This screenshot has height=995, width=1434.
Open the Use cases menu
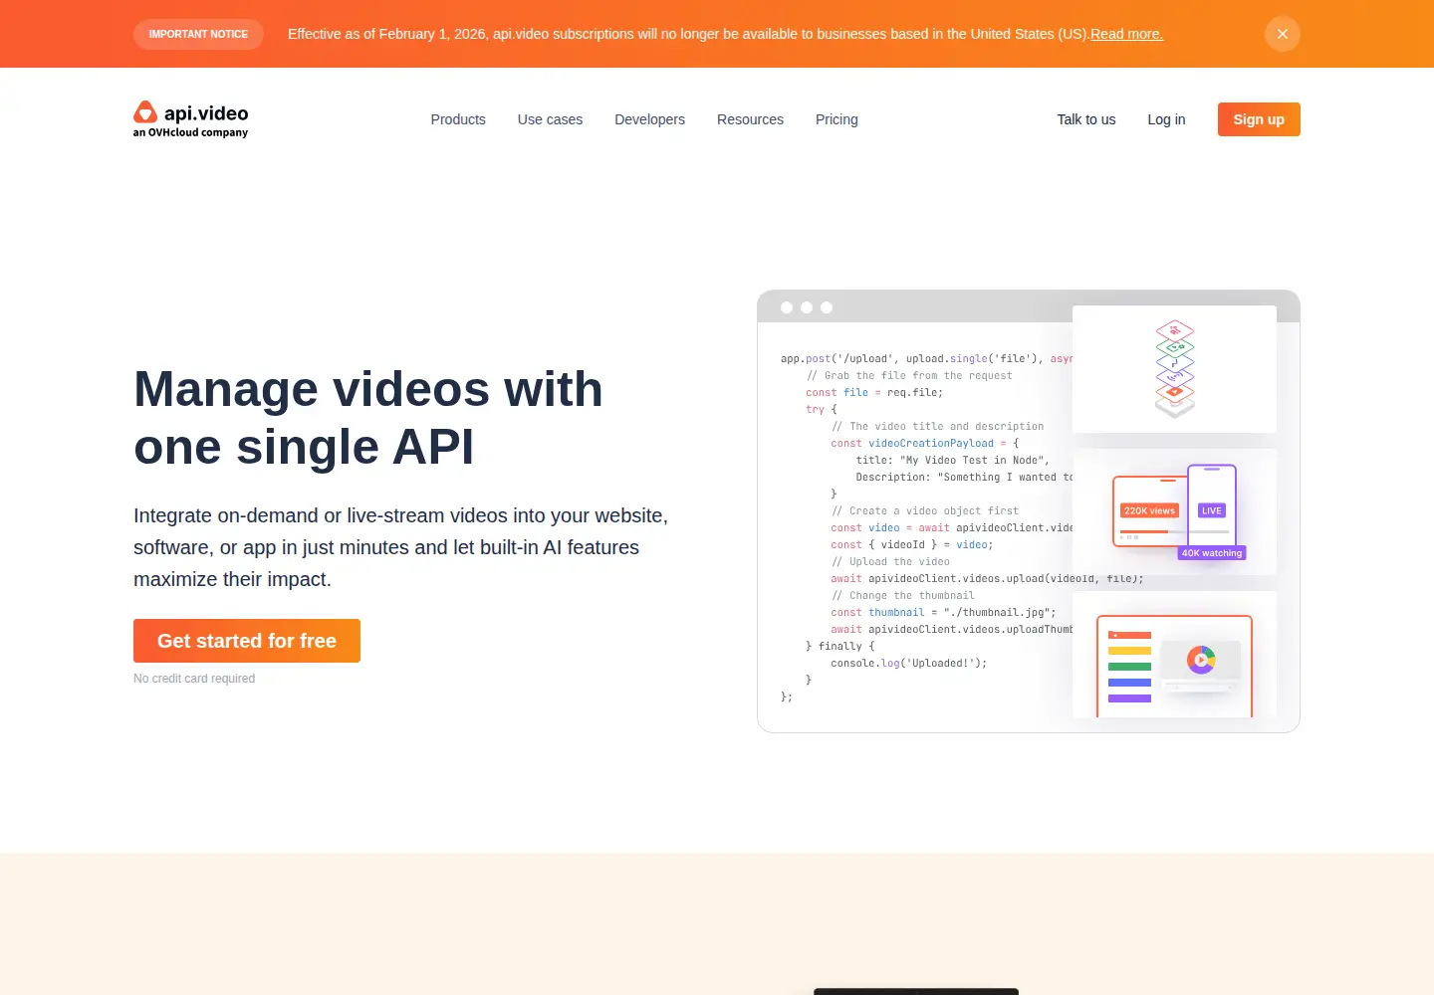pos(550,119)
